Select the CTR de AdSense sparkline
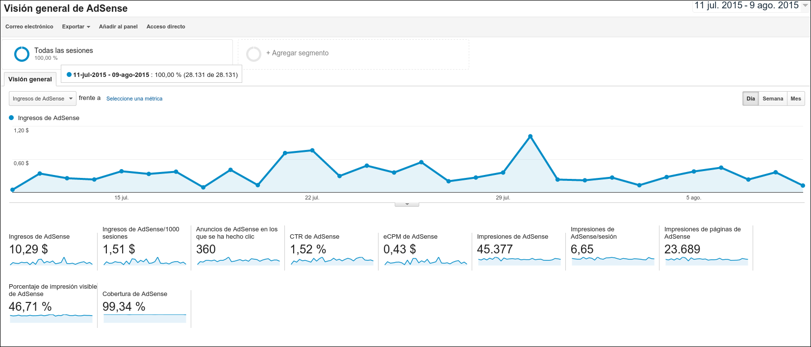This screenshot has height=347, width=811. coord(332,262)
